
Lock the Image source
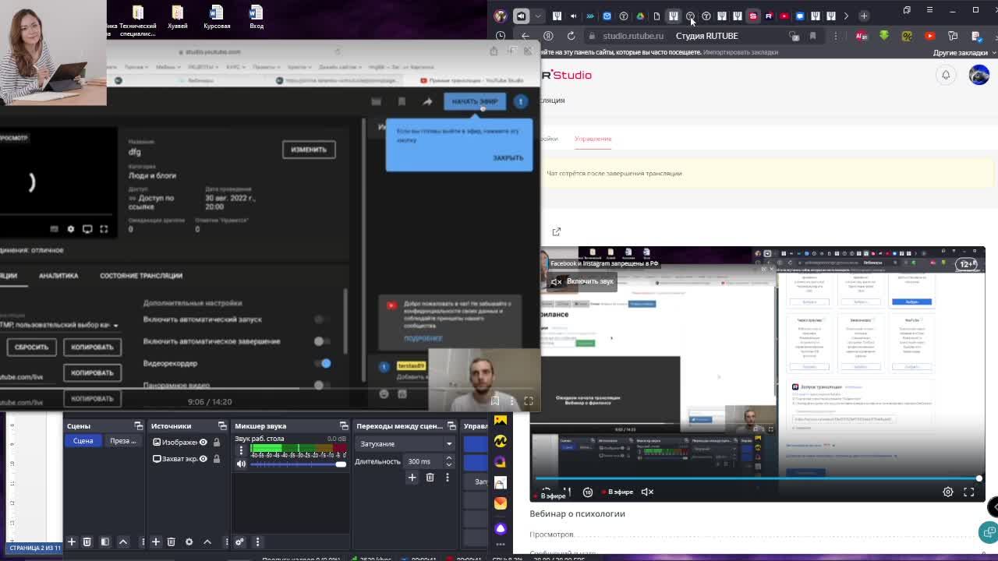[217, 442]
